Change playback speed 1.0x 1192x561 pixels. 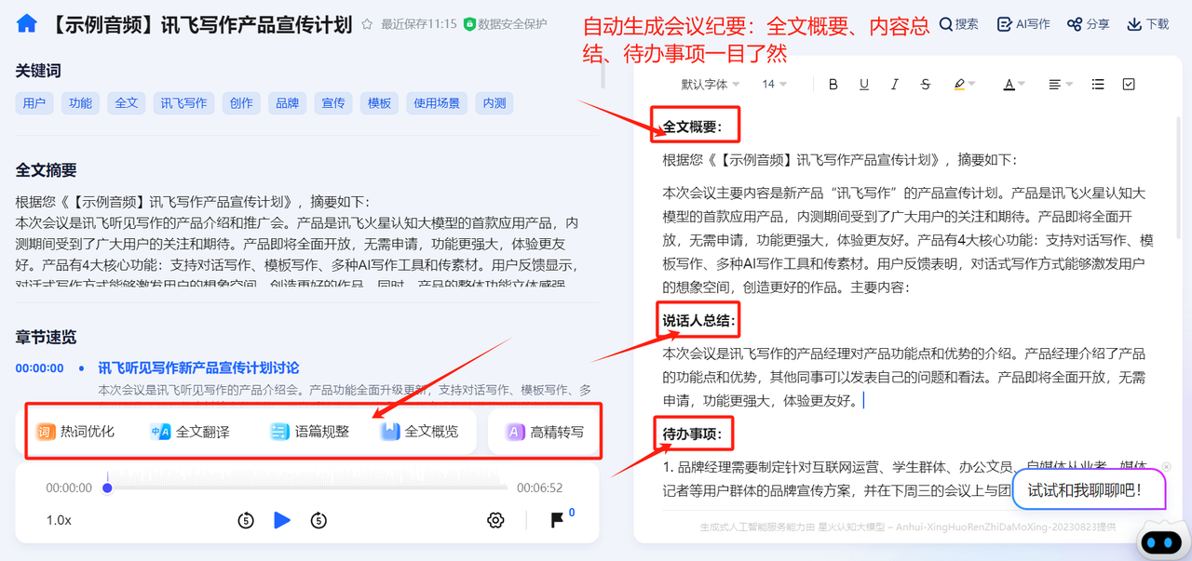[x=59, y=520]
